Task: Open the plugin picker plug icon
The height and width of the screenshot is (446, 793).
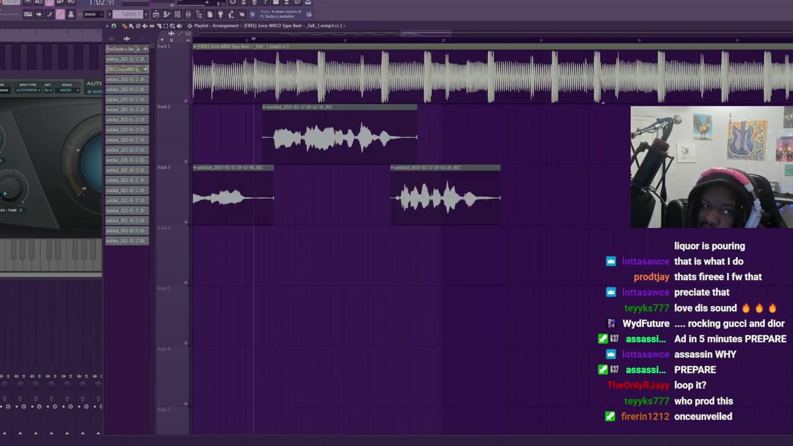Action: click(x=221, y=14)
